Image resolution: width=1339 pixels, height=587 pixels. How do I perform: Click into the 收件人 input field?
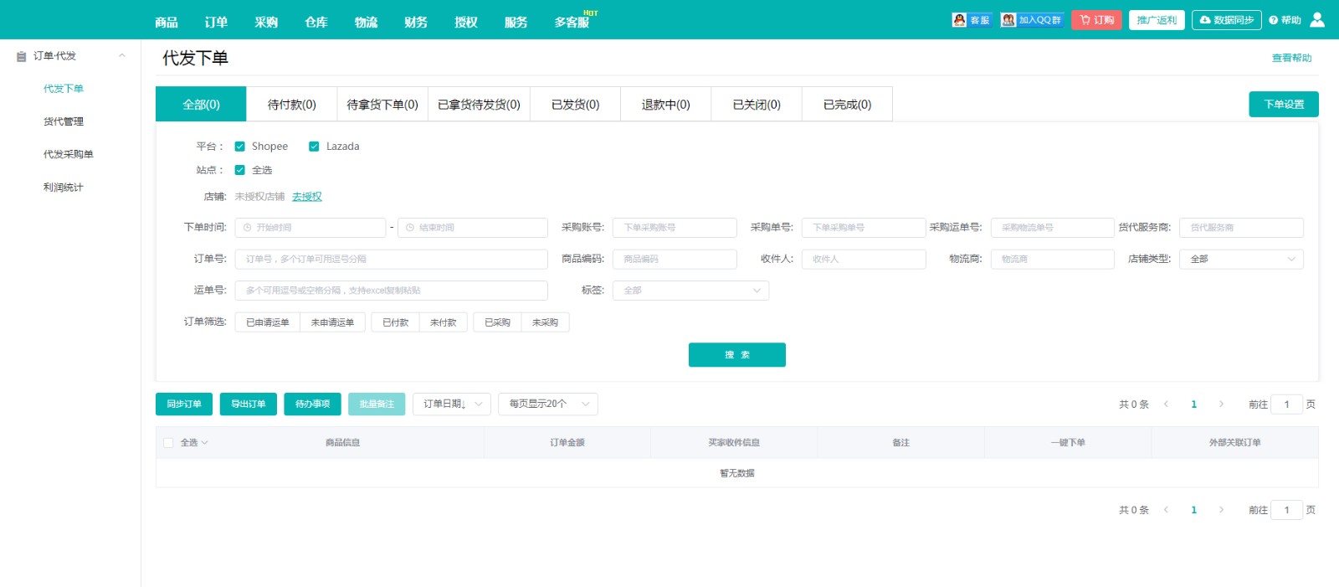coord(864,260)
